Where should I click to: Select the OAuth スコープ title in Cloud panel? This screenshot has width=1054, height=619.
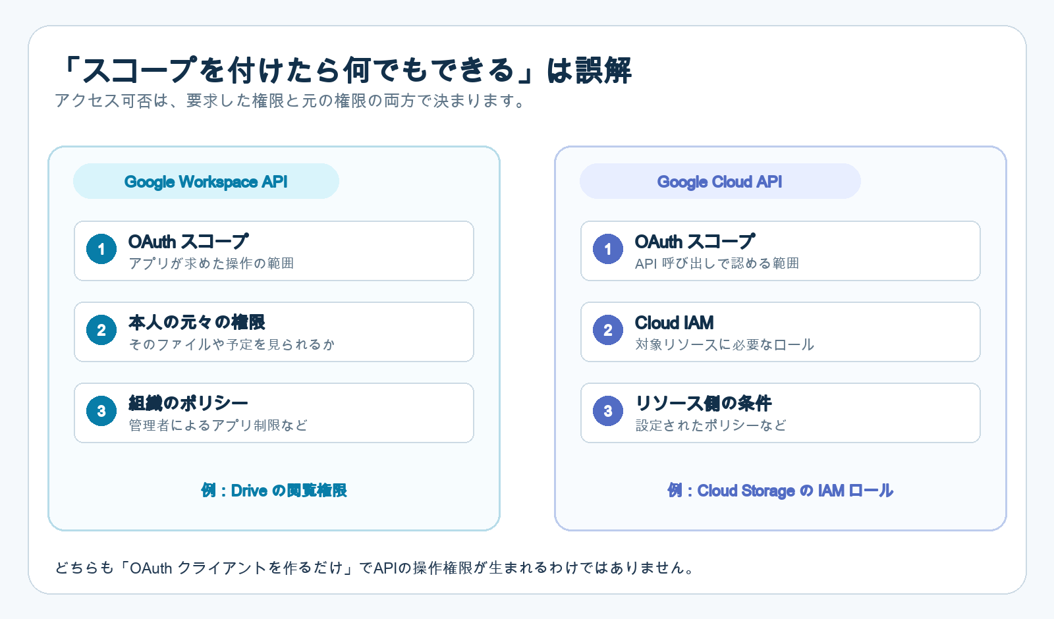(695, 242)
